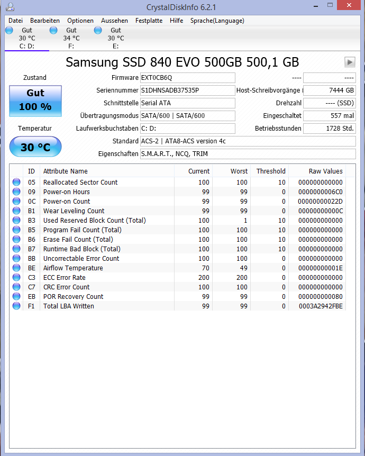Click the Laufwerksbuchstaben field C: D:

click(188, 128)
